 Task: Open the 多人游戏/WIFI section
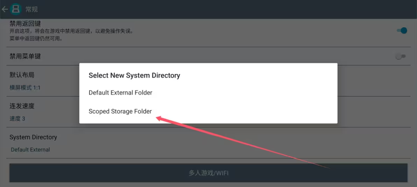[x=208, y=173]
